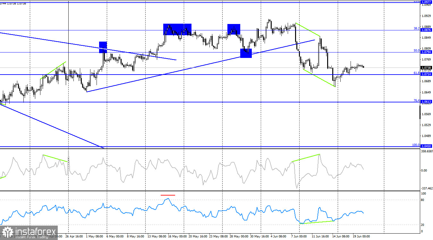Viewport: 433px width, 240px height.
Task: Click the 1.0876 level price tag
Action: tap(426, 30)
